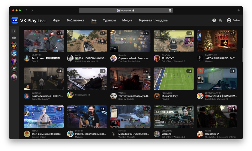Click Anarie streamer avatar
Image resolution: width=252 pixels, height=151 pixels.
tap(200, 134)
